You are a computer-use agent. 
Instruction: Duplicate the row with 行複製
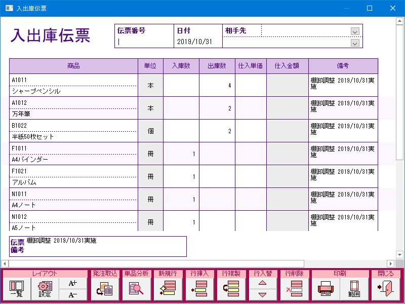tap(230, 289)
